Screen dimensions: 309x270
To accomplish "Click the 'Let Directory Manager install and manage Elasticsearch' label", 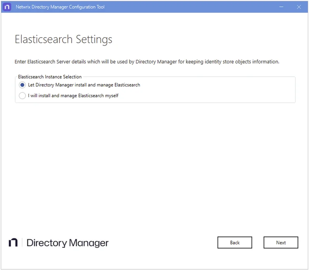I will click(84, 85).
